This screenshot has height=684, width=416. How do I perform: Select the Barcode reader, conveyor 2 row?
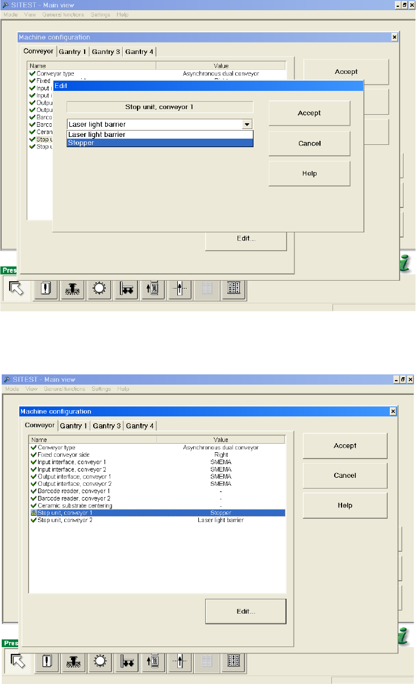pos(157,498)
